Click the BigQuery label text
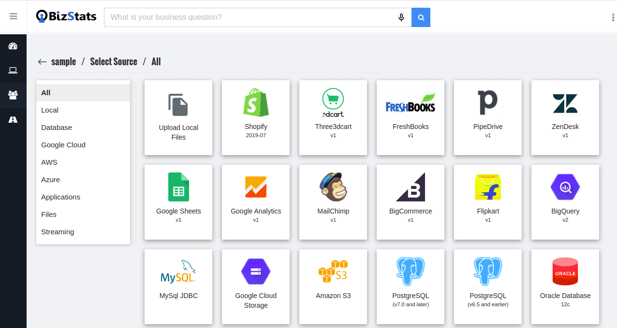This screenshot has width=617, height=328. pyautogui.click(x=565, y=211)
